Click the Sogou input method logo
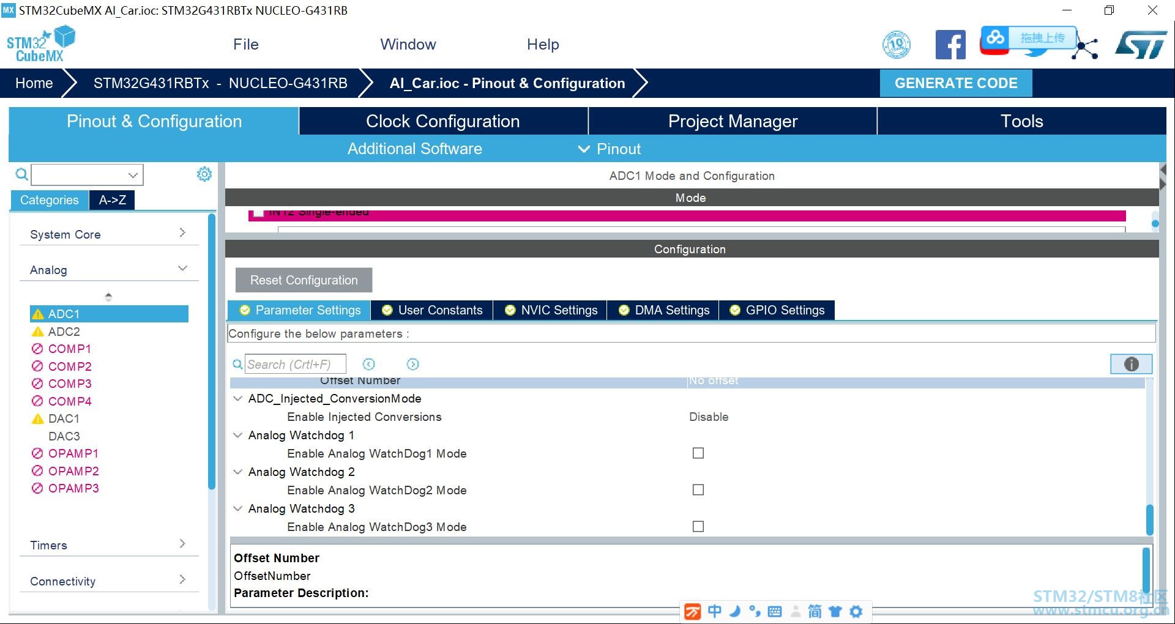 click(692, 611)
